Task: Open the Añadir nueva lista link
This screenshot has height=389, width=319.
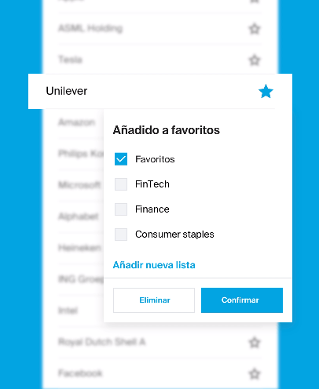Action: pyautogui.click(x=154, y=265)
